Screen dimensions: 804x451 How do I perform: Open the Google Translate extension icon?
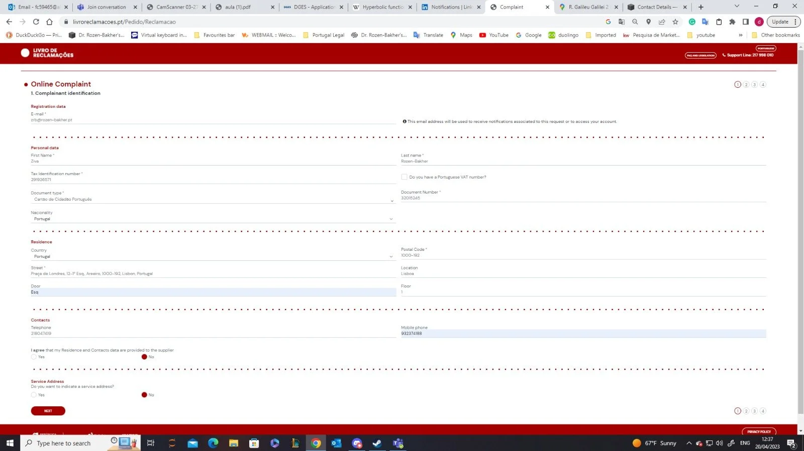(705, 22)
